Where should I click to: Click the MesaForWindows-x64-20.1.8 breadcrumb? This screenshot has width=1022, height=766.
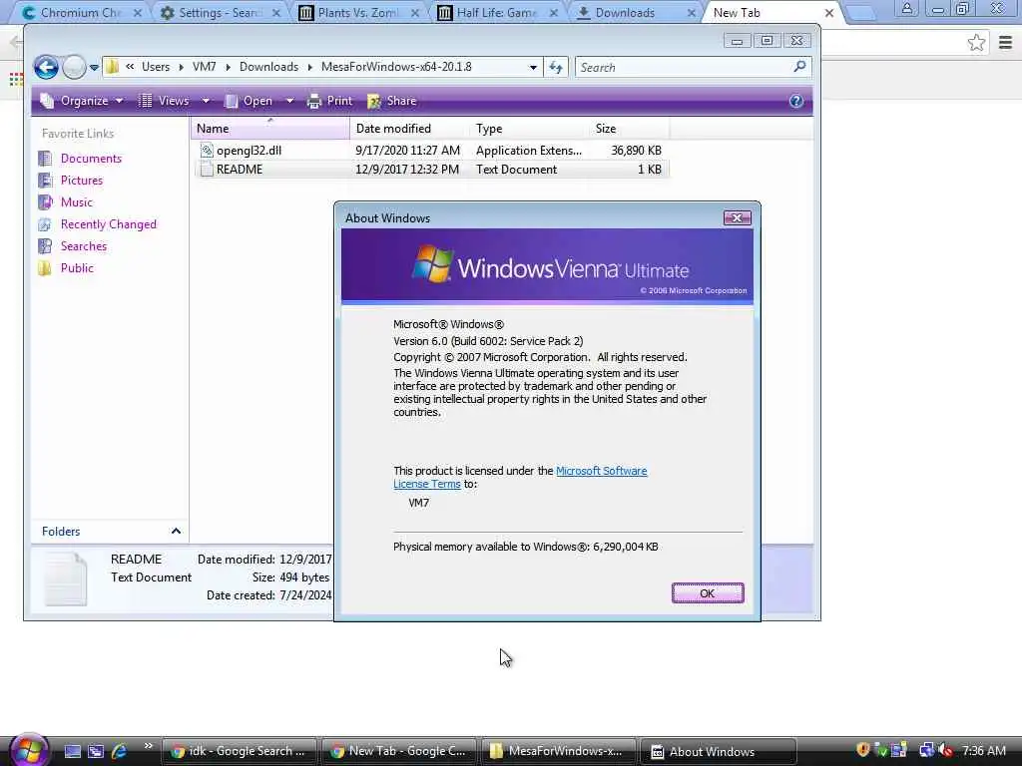396,67
